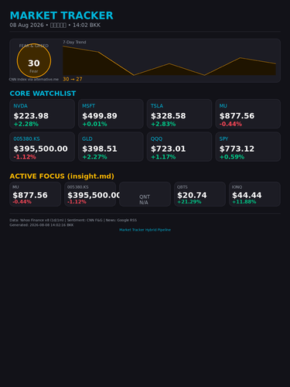The image size is (290, 387).
Task: Click GLD price $398.51
Action: click(100, 149)
